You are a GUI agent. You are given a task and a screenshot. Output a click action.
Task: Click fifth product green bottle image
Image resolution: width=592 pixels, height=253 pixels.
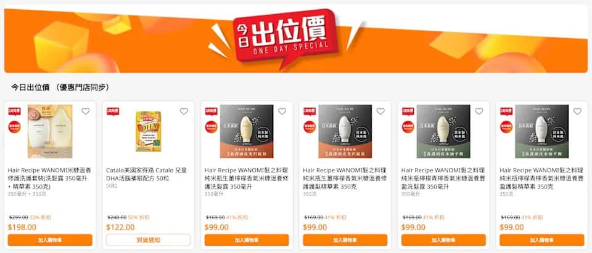tap(443, 131)
